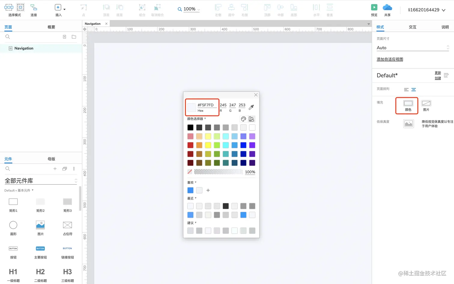The height and width of the screenshot is (284, 454).
Task: Click the 更新 update style link
Action: [x=438, y=73]
